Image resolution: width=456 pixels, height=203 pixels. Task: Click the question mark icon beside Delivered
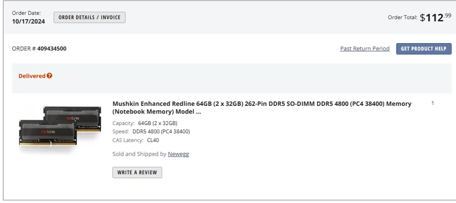pos(50,75)
